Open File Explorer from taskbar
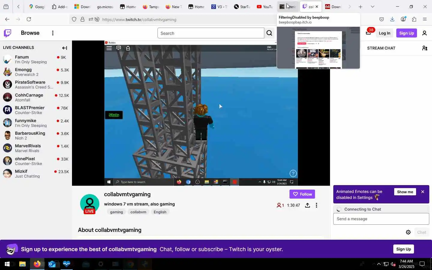The height and width of the screenshot is (270, 432). tap(22, 264)
